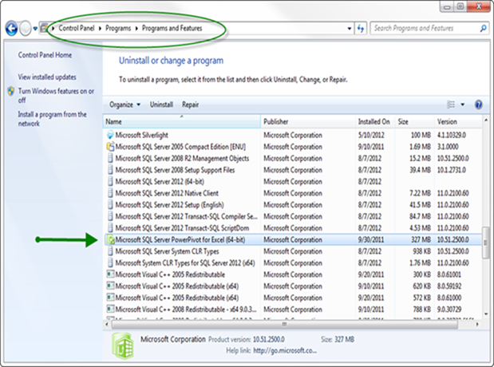Click the shield icon beside Windows features
Viewport: 494px width, 367px height.
(11, 91)
